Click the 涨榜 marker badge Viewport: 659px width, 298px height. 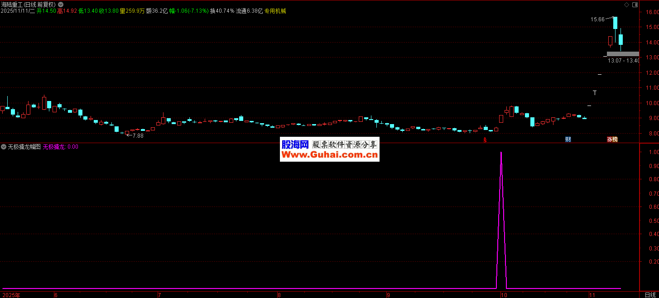coord(612,139)
